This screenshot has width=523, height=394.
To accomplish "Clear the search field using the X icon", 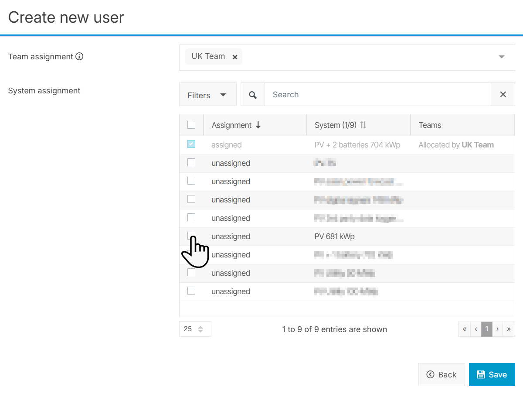I will [x=503, y=94].
